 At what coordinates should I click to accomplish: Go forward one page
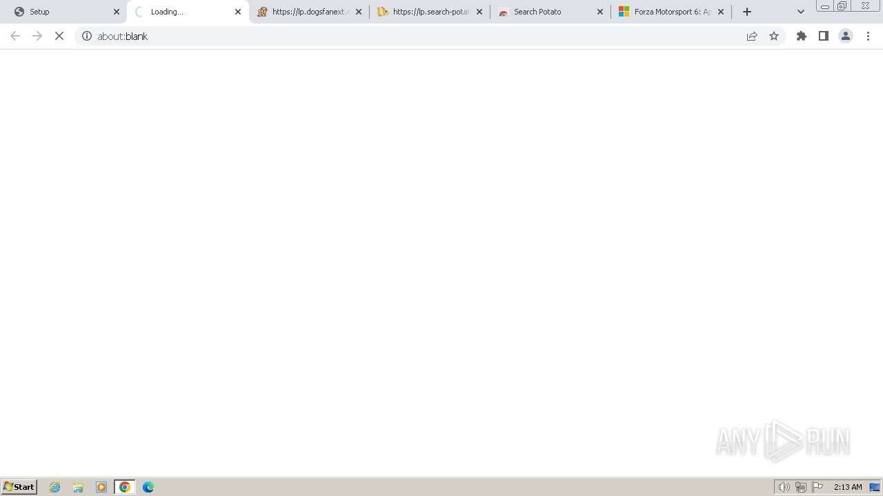tap(37, 36)
